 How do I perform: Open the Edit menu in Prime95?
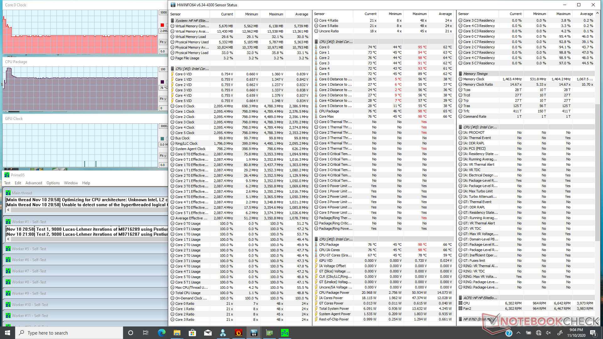(18, 183)
